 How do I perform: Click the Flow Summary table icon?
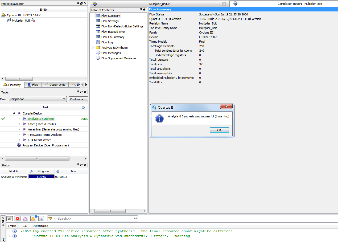[x=98, y=16]
